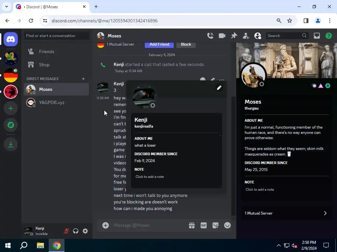
Task: Create a new DM with plus icon
Action: (83, 79)
